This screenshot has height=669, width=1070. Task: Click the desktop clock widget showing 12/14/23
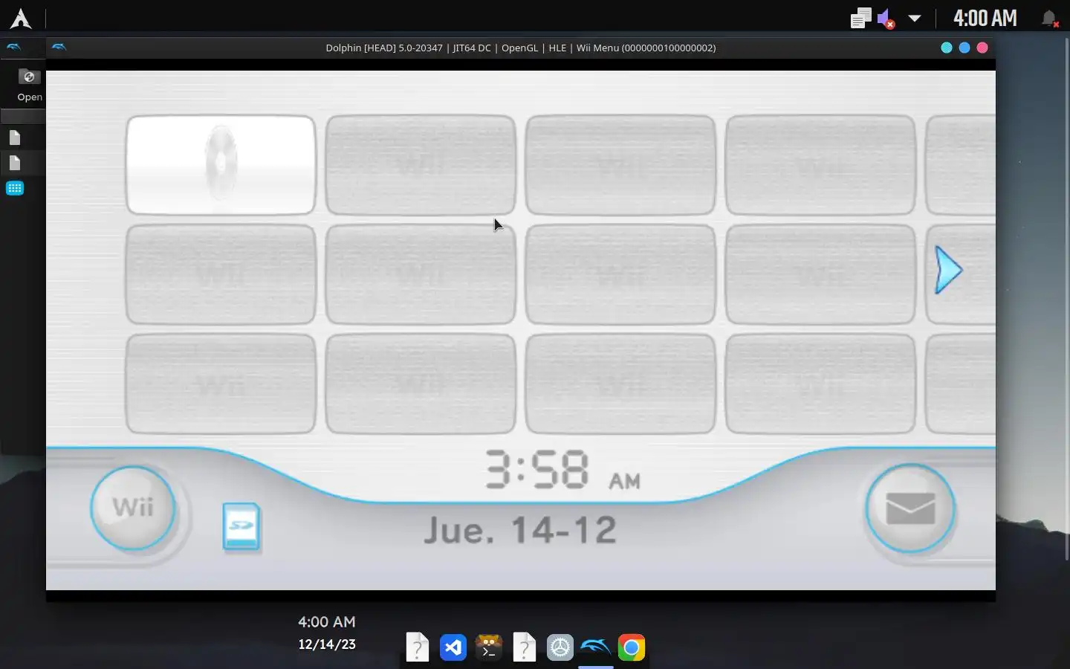tap(327, 633)
